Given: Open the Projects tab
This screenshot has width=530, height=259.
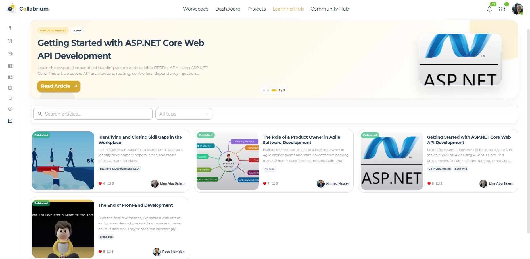Looking at the screenshot, I should coord(256,9).
